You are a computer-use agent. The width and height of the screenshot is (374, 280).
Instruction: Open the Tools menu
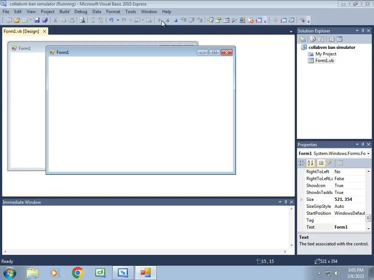coord(130,12)
